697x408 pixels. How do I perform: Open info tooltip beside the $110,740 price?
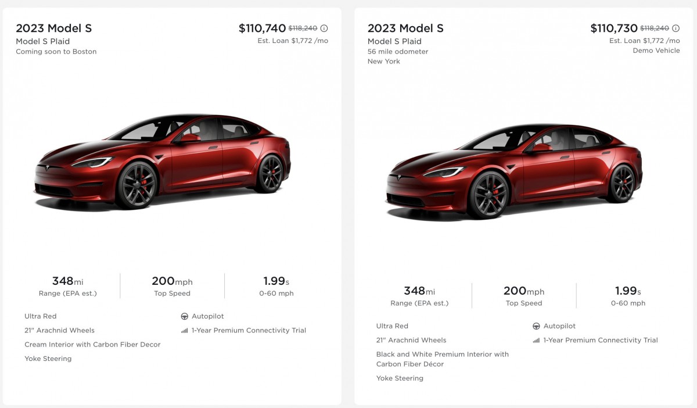325,27
